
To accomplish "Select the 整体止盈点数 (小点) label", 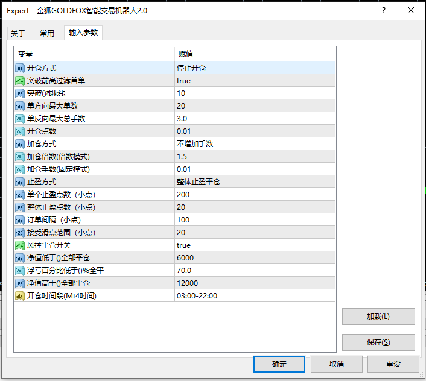I will pyautogui.click(x=61, y=207).
